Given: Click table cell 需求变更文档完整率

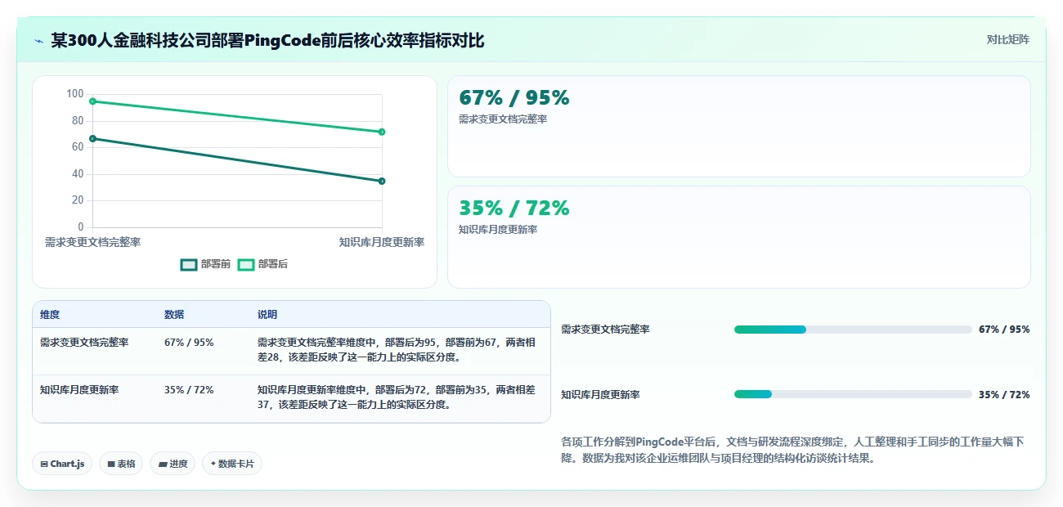Looking at the screenshot, I should 84,343.
